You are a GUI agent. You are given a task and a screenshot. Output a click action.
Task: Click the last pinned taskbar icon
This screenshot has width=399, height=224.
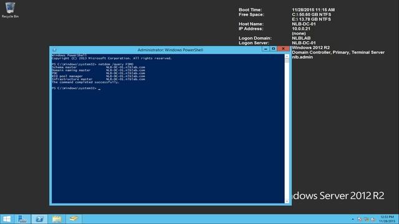[x=74, y=219]
